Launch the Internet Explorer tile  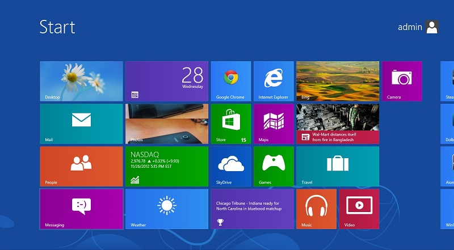click(x=274, y=81)
